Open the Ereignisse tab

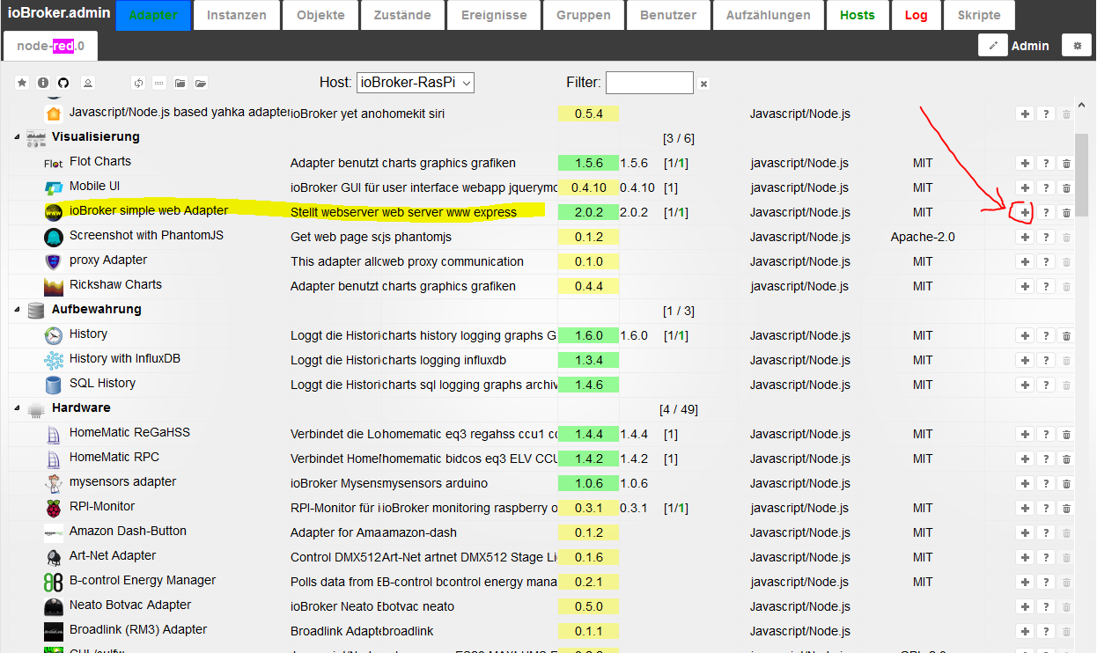496,15
